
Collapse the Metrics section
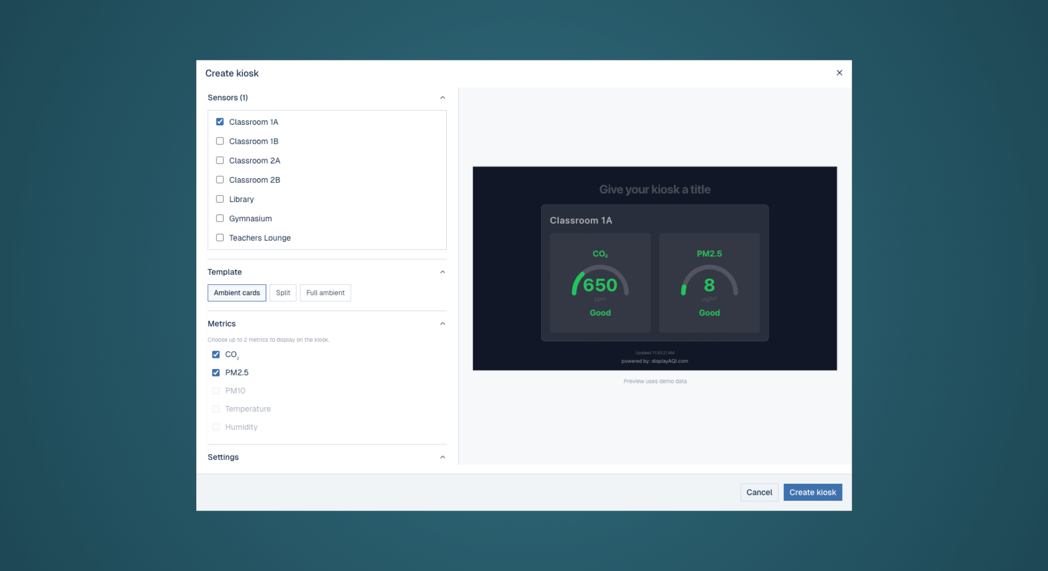pos(442,323)
